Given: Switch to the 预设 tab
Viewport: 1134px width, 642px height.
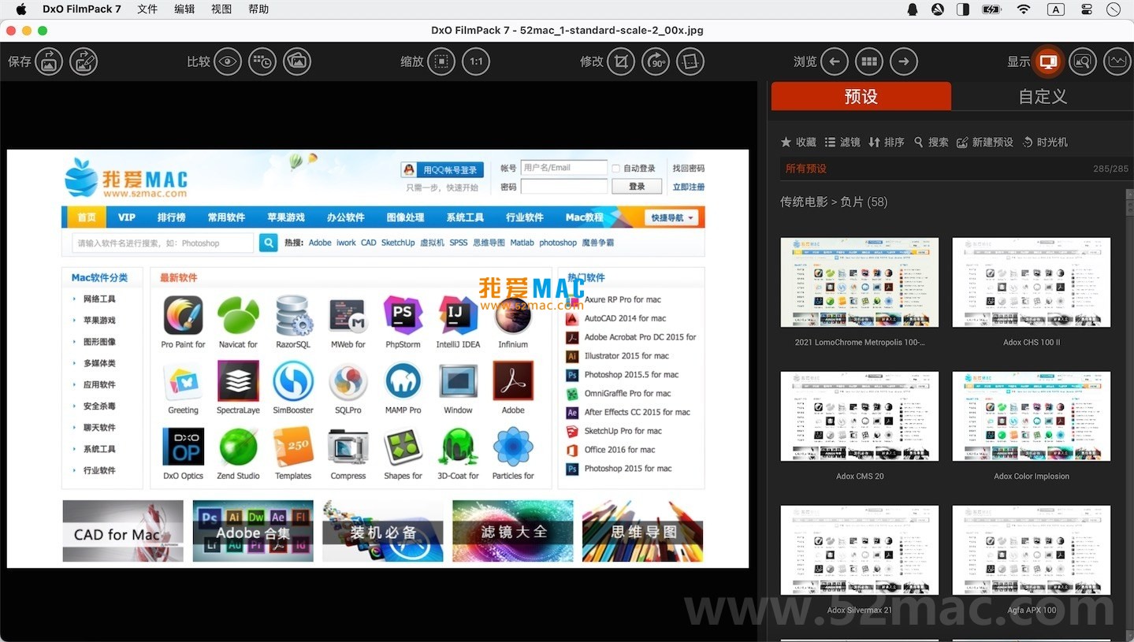Looking at the screenshot, I should coord(861,96).
